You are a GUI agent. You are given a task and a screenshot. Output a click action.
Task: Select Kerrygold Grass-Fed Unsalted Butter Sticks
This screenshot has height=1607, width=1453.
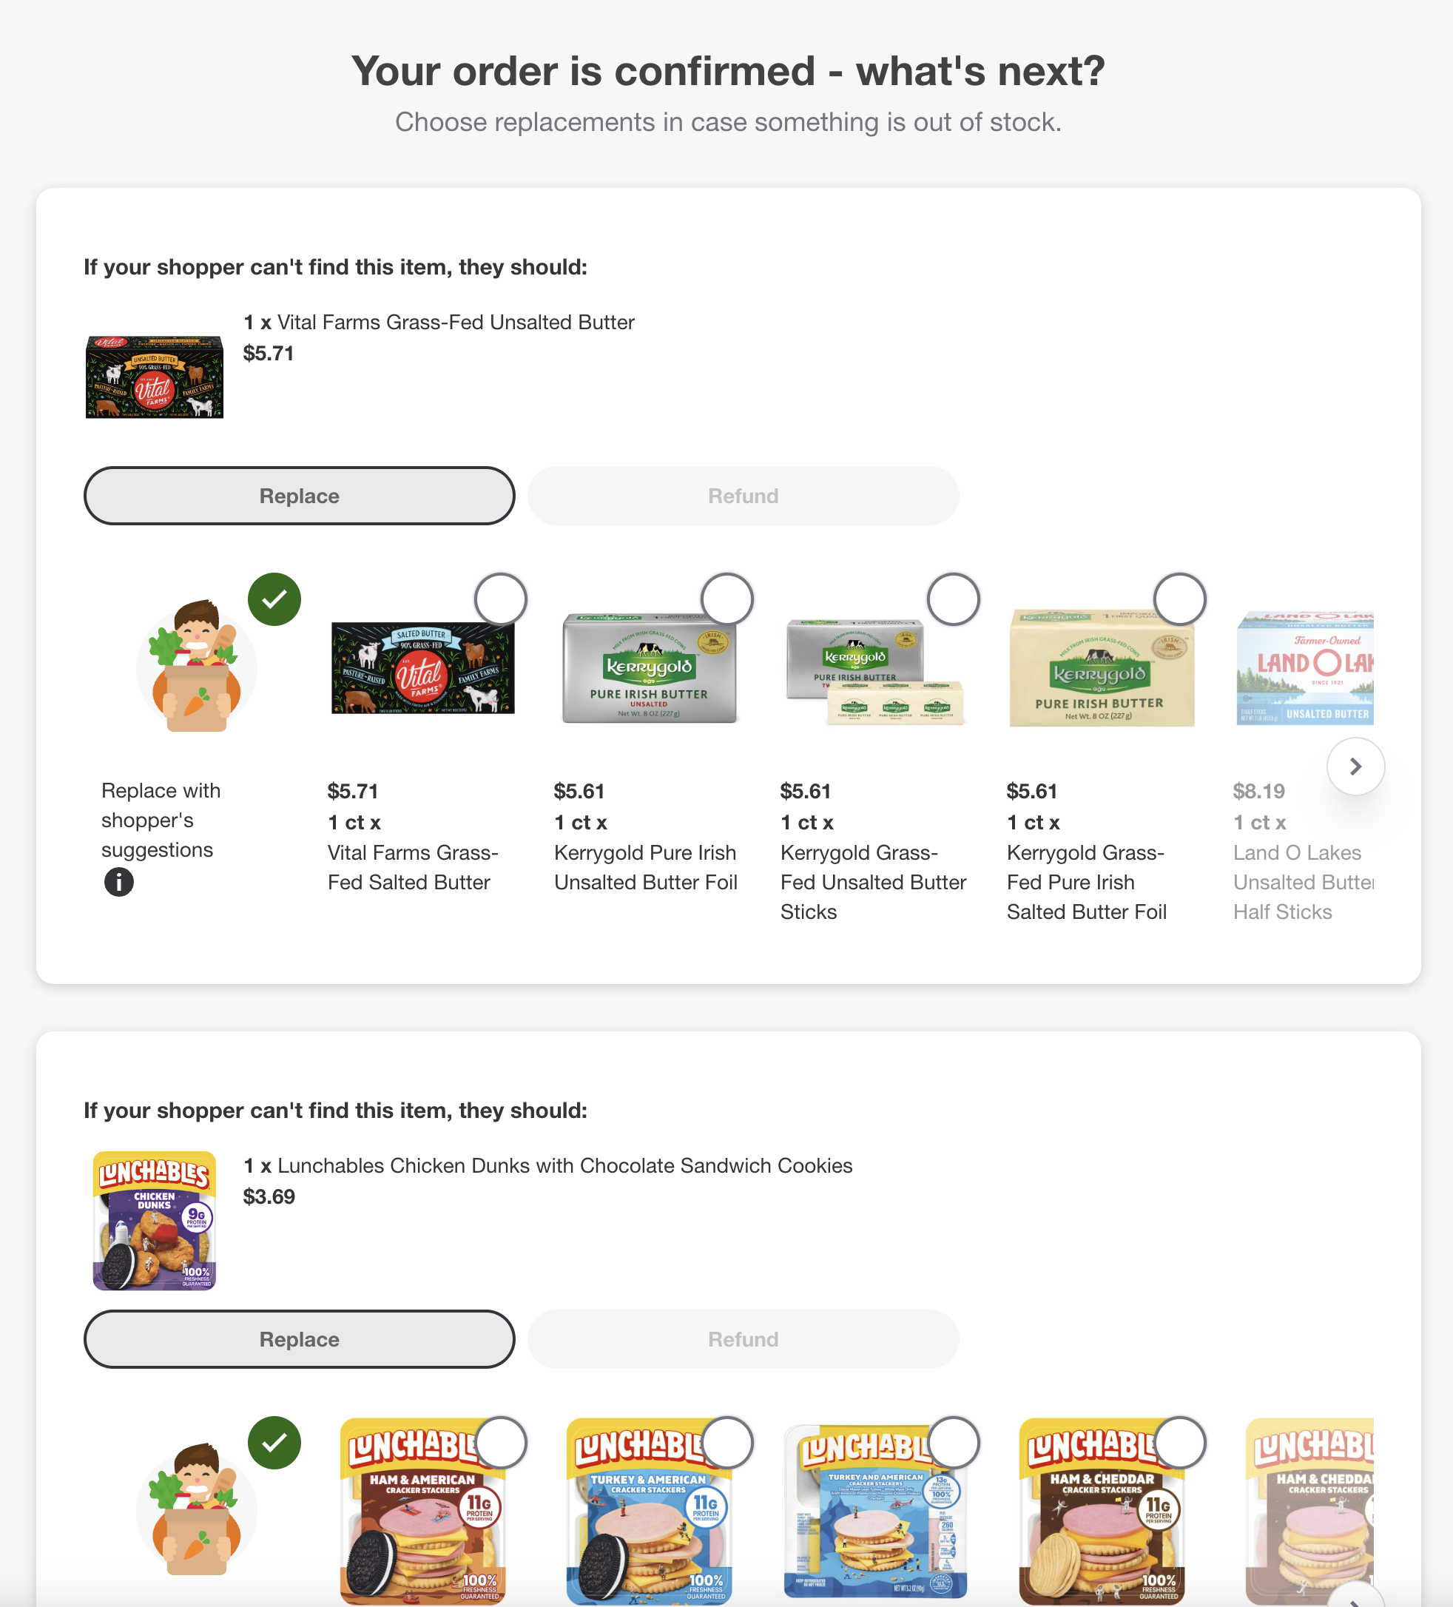[954, 598]
